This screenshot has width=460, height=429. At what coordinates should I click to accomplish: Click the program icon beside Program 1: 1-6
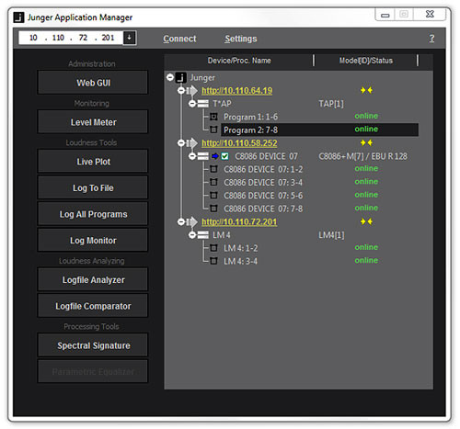[213, 117]
